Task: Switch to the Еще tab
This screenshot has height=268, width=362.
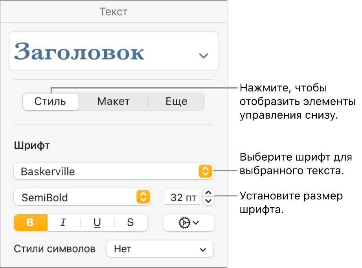Action: click(176, 102)
